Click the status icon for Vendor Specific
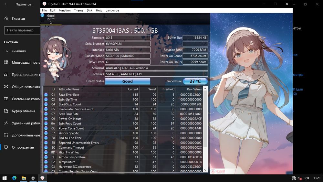The image size is (323, 182). pyautogui.click(x=46, y=133)
